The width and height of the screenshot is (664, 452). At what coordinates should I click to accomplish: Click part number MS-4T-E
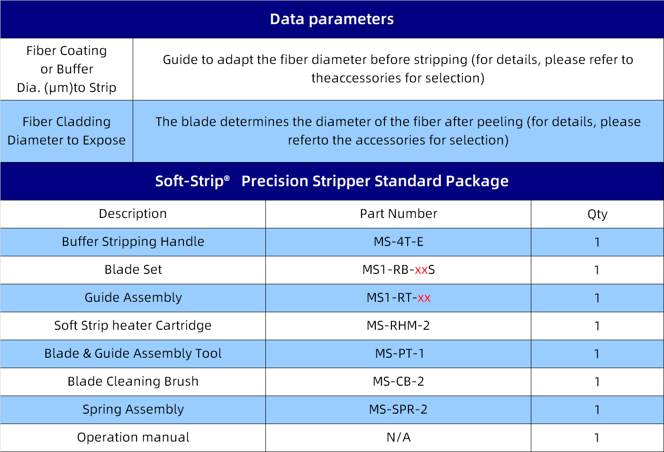[x=399, y=242]
